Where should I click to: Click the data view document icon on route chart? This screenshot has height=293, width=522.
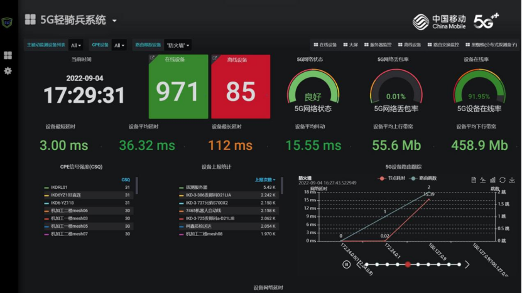(474, 180)
